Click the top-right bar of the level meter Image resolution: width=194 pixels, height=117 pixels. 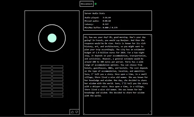(x=58, y=67)
